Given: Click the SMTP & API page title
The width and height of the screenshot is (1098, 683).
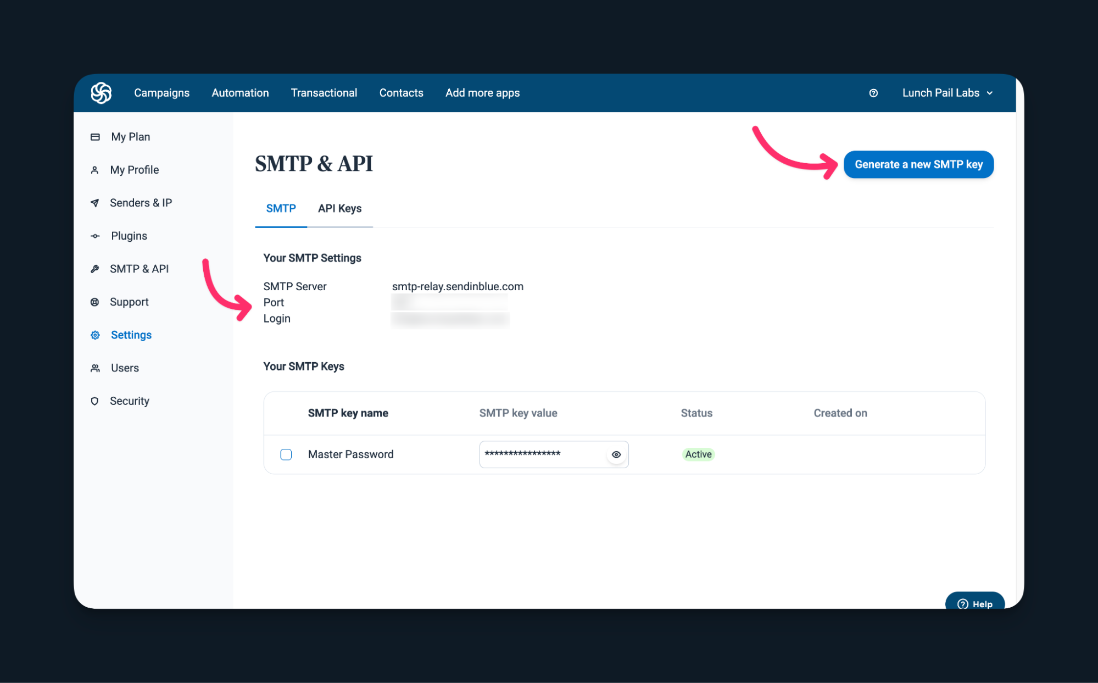Looking at the screenshot, I should pyautogui.click(x=314, y=164).
